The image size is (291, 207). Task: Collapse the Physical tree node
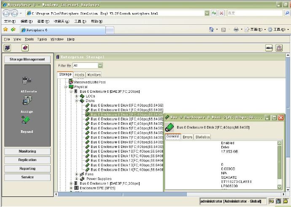point(65,87)
